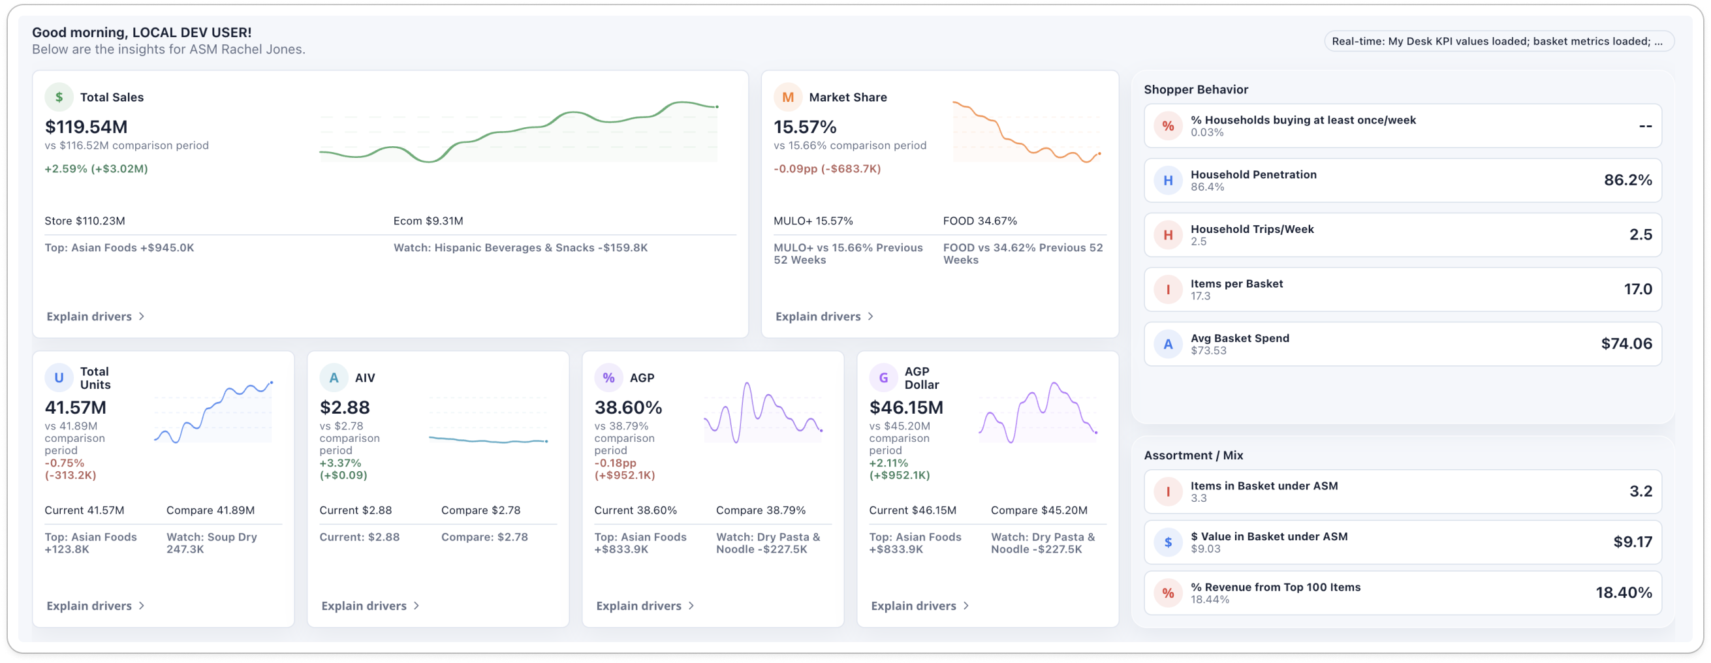Click '+2.59% (+$3.02M)' sales change text
Screen dimensions: 1711x663
click(x=96, y=168)
